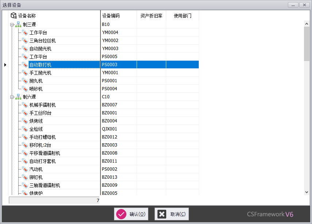Image resolution: width=312 pixels, height=224 pixels.
Task: Sort by the 设备编码 column header
Action: coord(118,16)
